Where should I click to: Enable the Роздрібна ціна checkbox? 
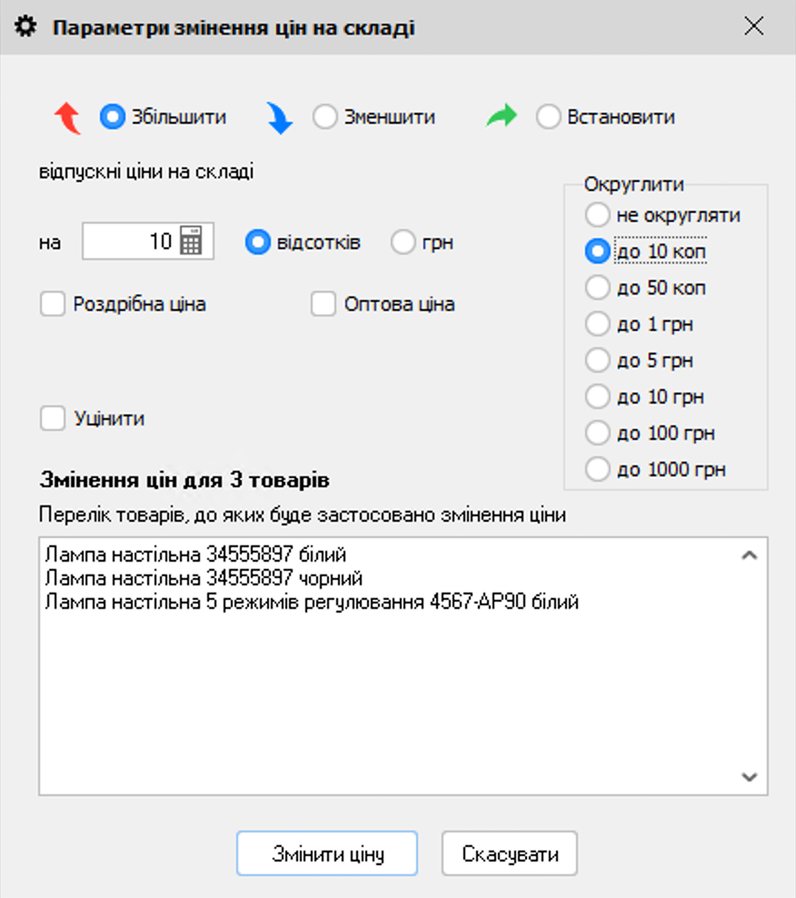click(x=52, y=304)
